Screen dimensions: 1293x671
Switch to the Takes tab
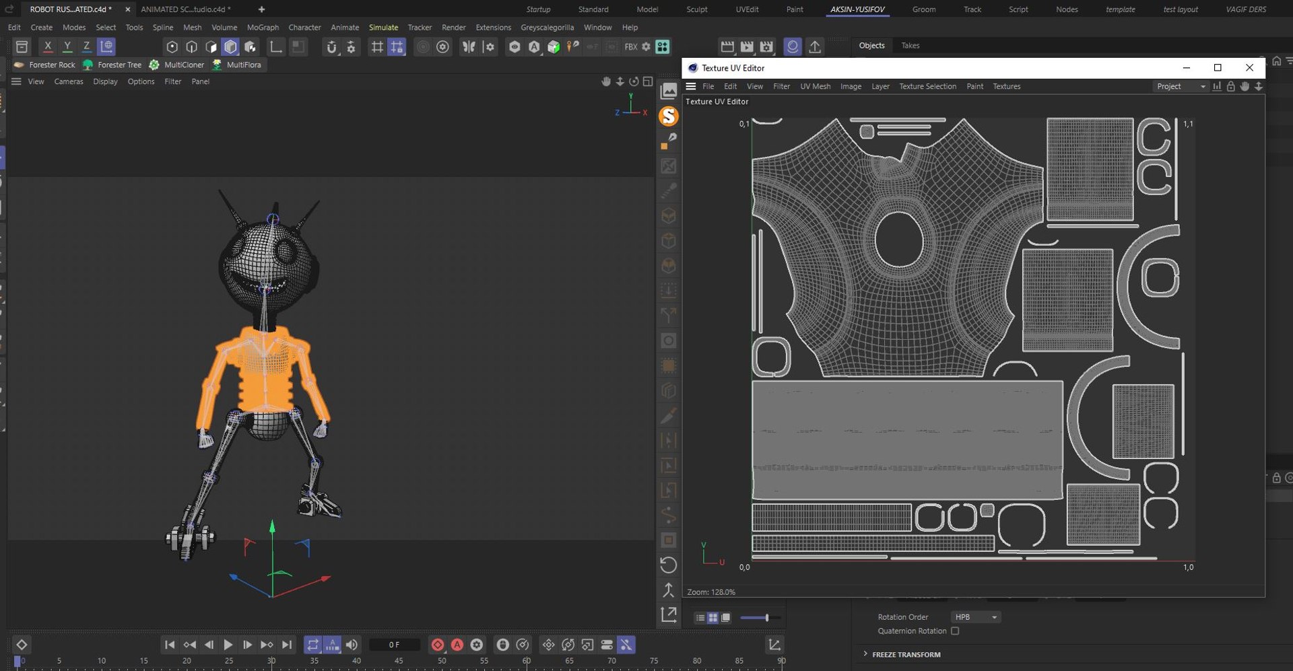coord(910,46)
